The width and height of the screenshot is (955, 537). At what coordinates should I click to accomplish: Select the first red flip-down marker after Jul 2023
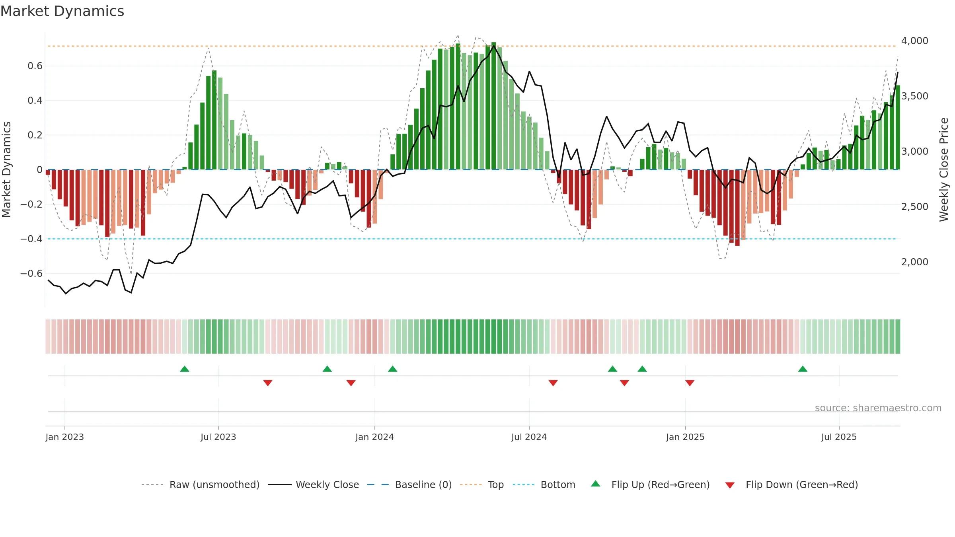pyautogui.click(x=268, y=383)
